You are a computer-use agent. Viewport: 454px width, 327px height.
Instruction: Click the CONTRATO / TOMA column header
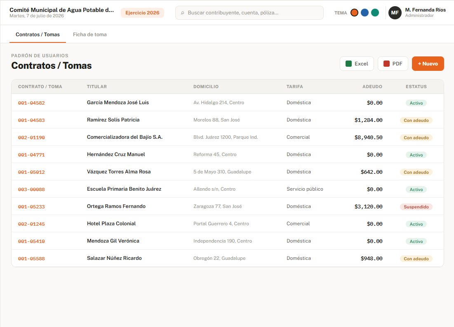[40, 86]
